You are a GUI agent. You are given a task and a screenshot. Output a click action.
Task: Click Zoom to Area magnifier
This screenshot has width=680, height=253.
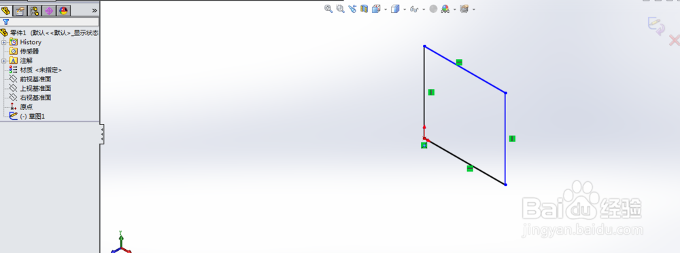click(x=341, y=9)
